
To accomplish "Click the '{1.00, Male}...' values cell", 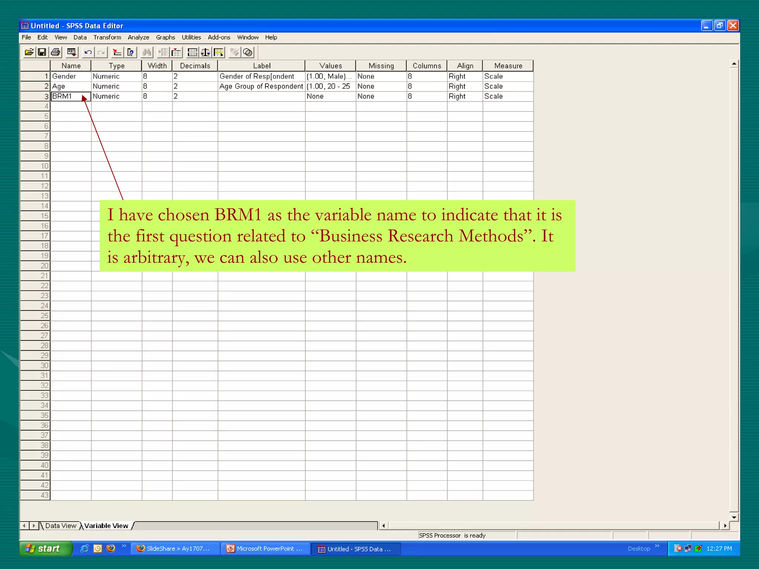I will [331, 76].
